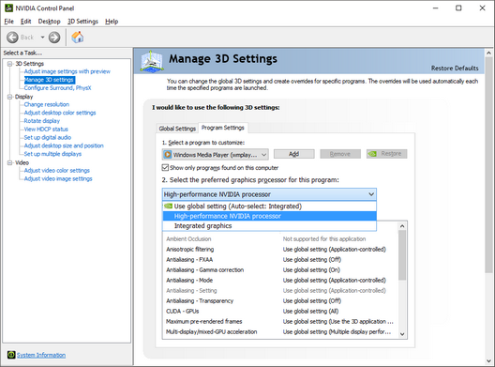Image resolution: width=495 pixels, height=367 pixels.
Task: Collapse the 3D Settings tree node
Action: (x=10, y=64)
